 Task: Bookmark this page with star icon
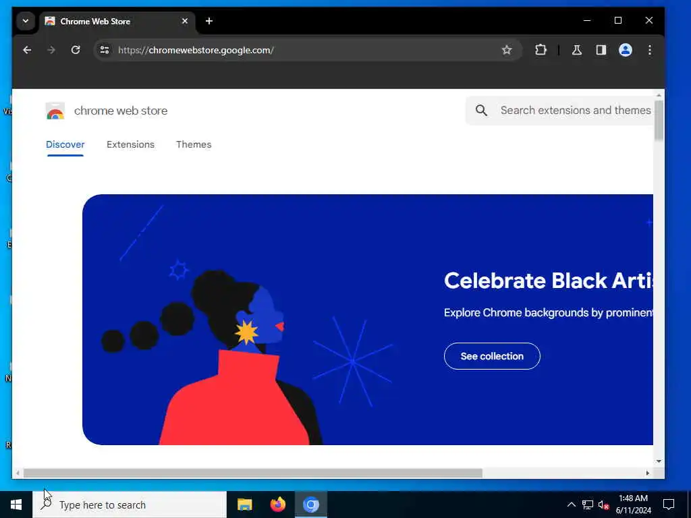(x=507, y=50)
